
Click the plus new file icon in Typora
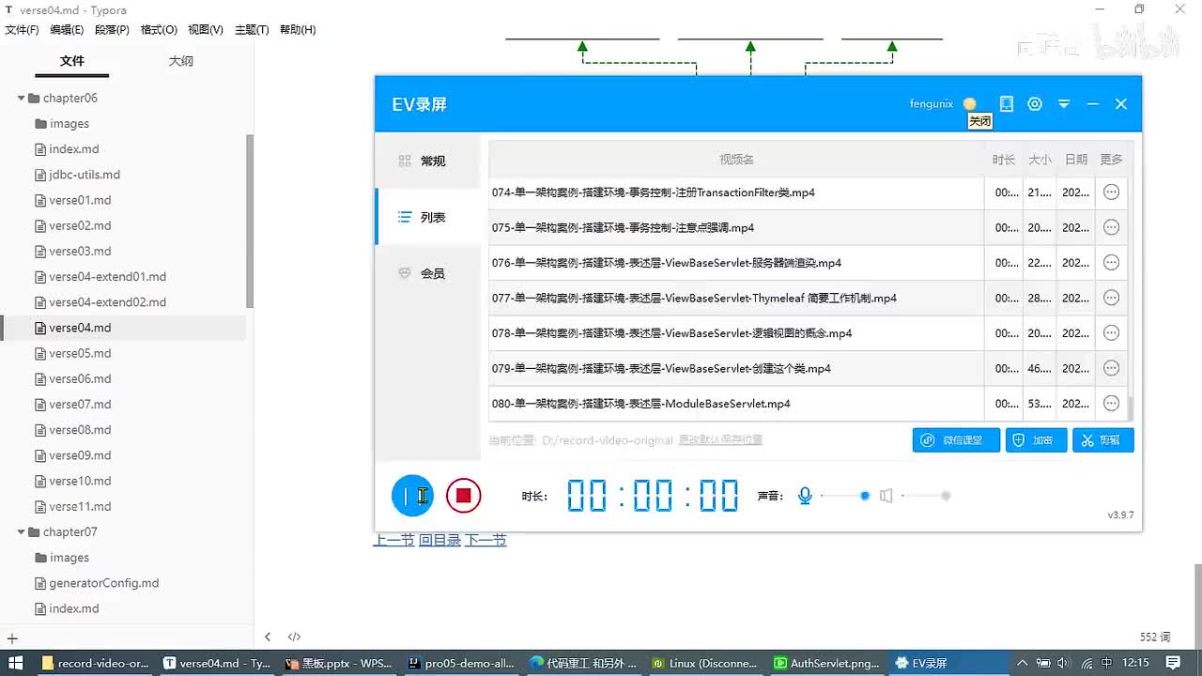[x=12, y=638]
